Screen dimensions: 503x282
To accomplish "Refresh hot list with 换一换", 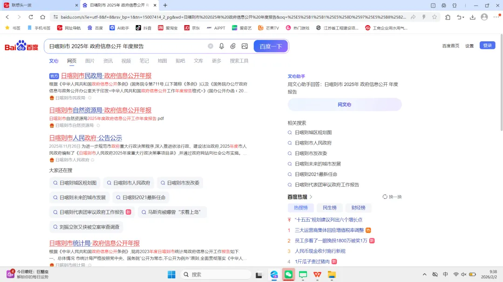I will tap(392, 197).
